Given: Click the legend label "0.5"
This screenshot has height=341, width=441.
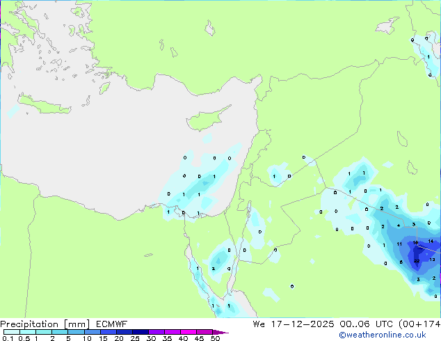Looking at the screenshot, I should click(x=24, y=338).
